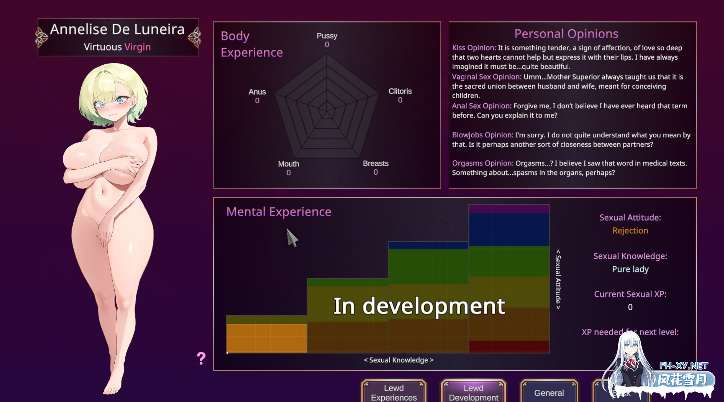Click the Sexual Knowledge axis label
Screen dimensions: 724x402
[x=399, y=360]
